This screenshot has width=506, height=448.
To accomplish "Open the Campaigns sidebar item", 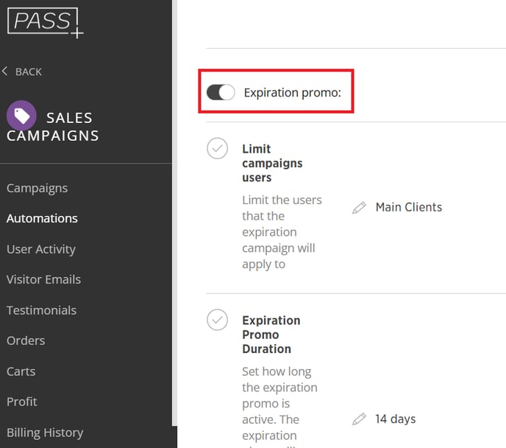I will pyautogui.click(x=37, y=188).
